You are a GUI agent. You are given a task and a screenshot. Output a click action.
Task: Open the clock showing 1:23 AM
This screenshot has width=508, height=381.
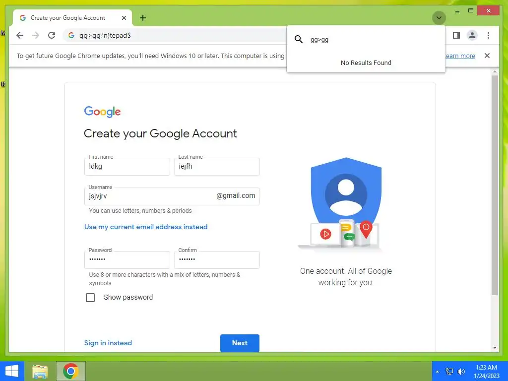(486, 372)
